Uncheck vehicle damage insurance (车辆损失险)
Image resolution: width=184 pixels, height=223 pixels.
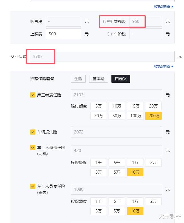click(x=33, y=132)
